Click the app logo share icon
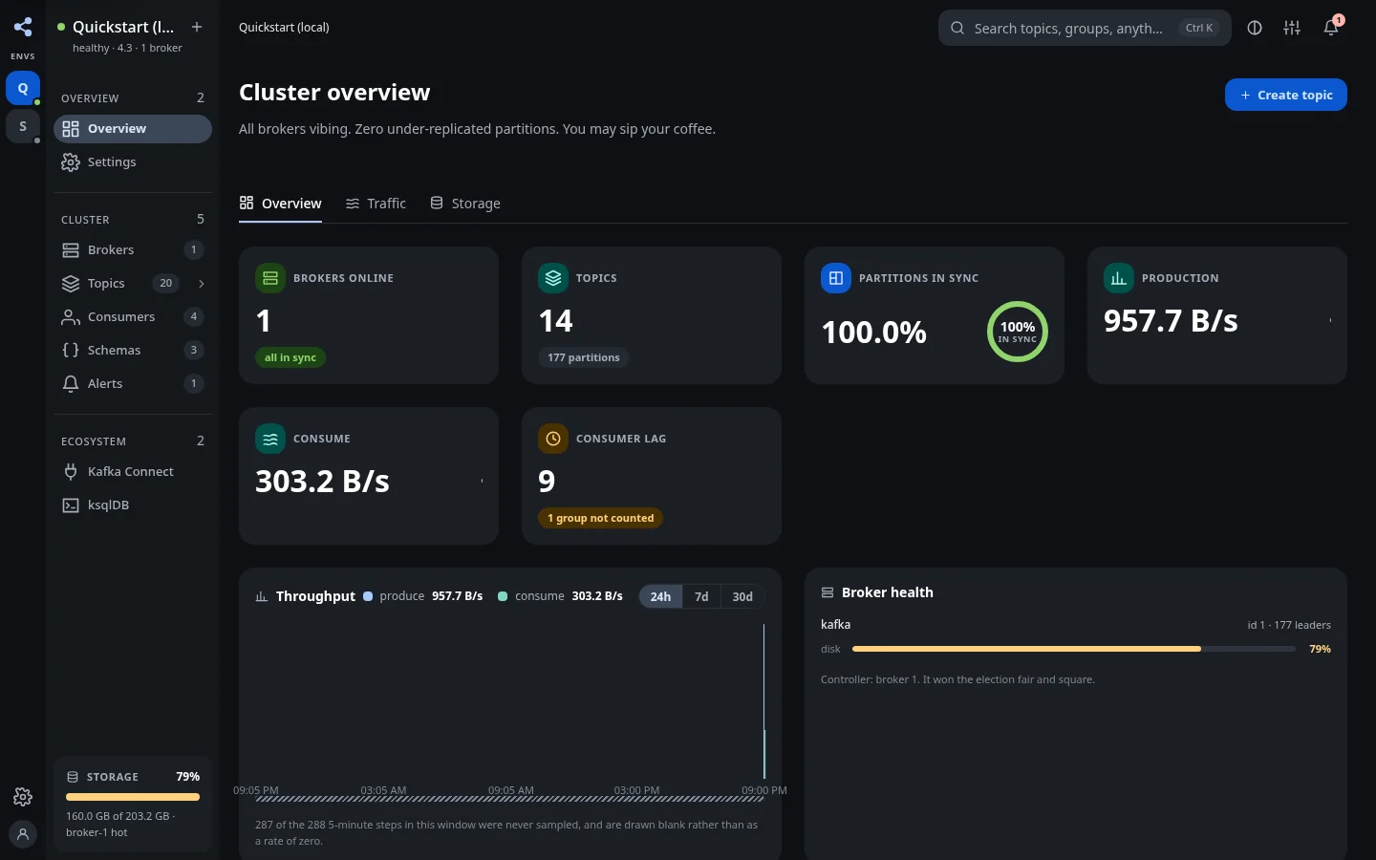The height and width of the screenshot is (860, 1376). click(23, 27)
